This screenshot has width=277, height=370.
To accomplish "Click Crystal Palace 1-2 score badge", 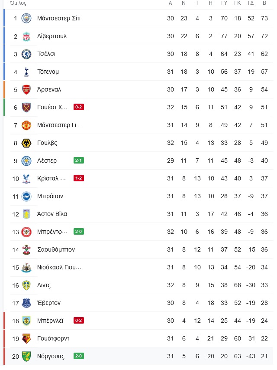I will [79, 178].
